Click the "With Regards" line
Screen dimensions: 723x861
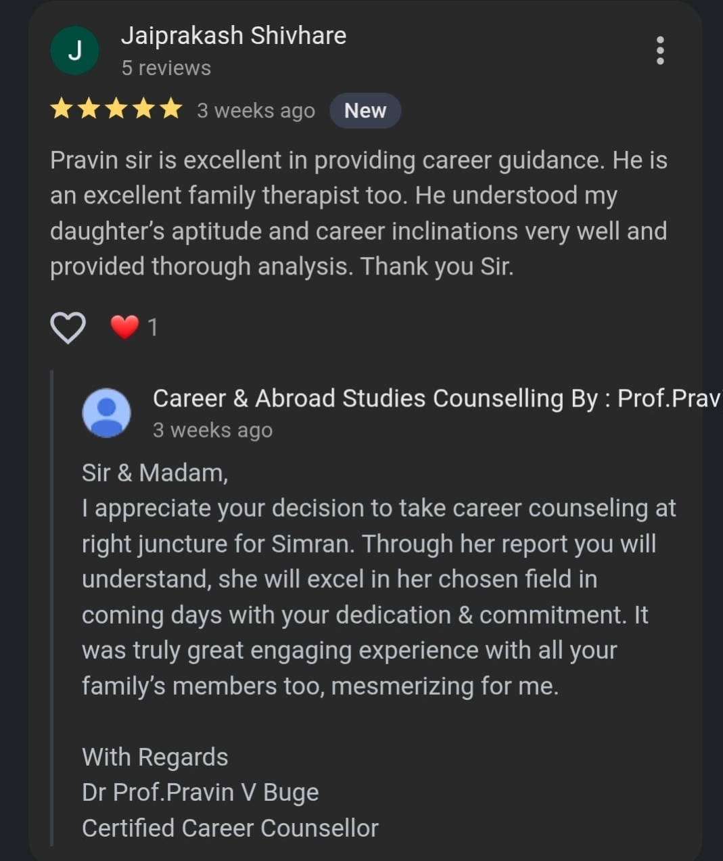[155, 757]
